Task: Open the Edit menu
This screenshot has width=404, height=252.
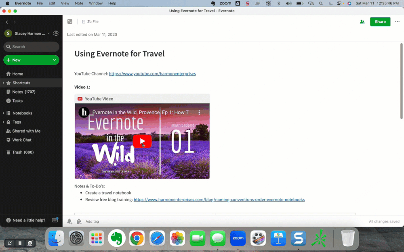Action: pos(52,3)
